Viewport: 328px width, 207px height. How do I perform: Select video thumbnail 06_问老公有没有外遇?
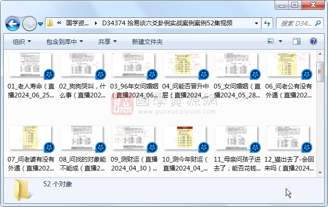[288, 65]
